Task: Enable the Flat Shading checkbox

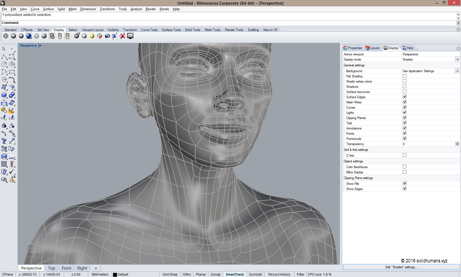Action: pos(404,76)
